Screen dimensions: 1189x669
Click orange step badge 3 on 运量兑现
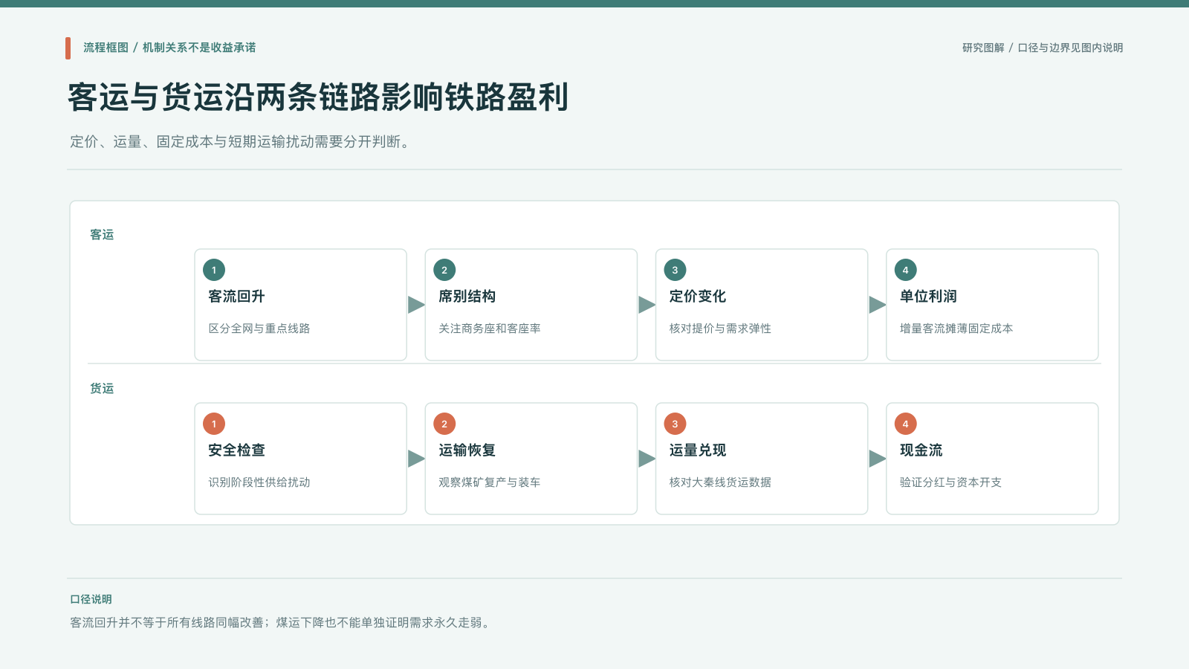[675, 424]
